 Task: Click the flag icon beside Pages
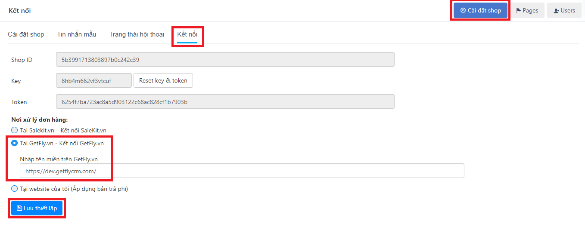(x=519, y=11)
